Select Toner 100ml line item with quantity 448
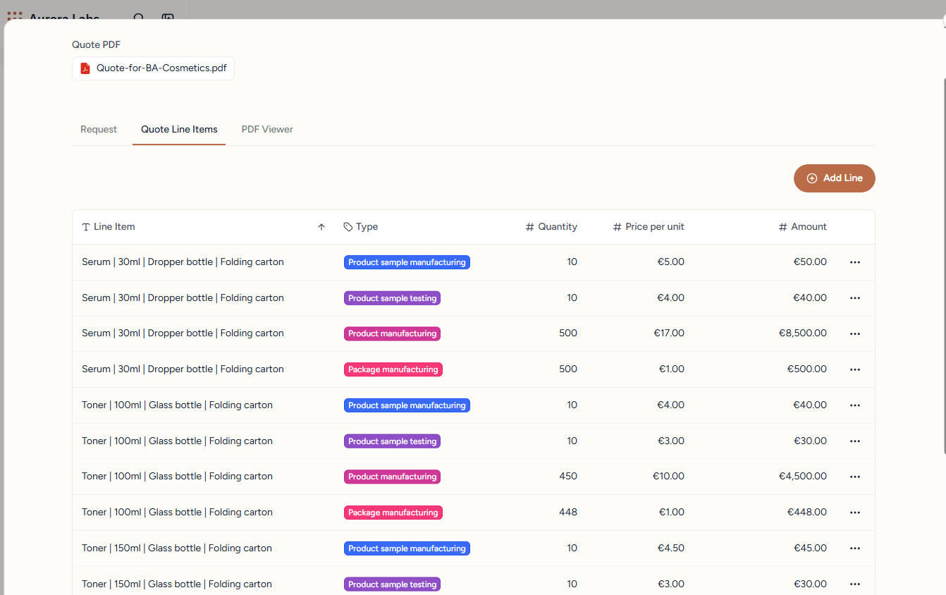 tap(177, 513)
